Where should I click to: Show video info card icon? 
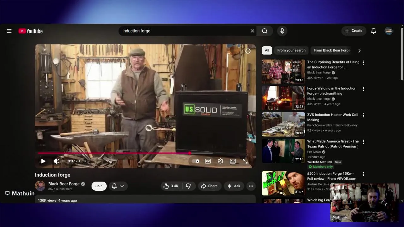point(248,51)
